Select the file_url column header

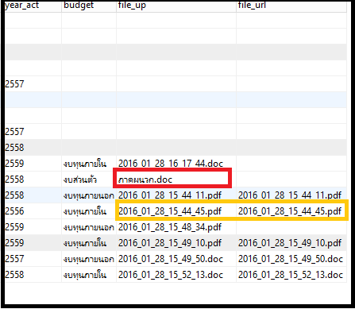click(291, 6)
